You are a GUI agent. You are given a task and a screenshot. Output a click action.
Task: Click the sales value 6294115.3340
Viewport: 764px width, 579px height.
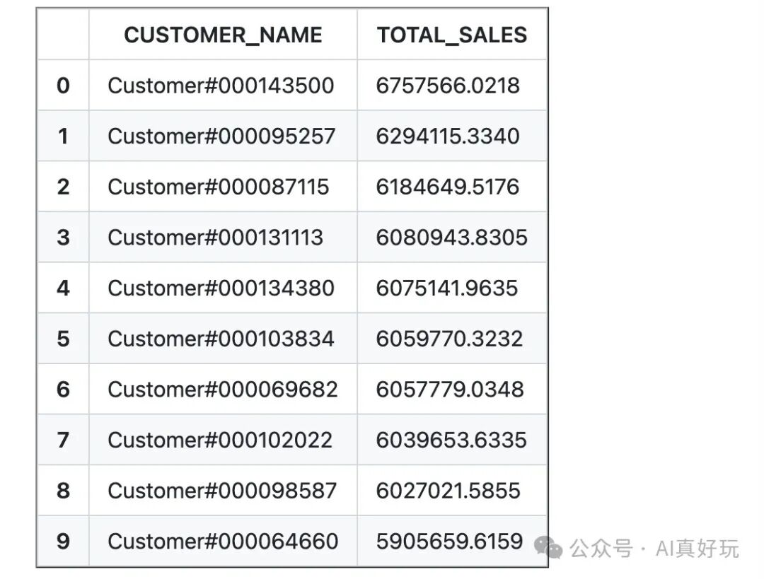(448, 136)
